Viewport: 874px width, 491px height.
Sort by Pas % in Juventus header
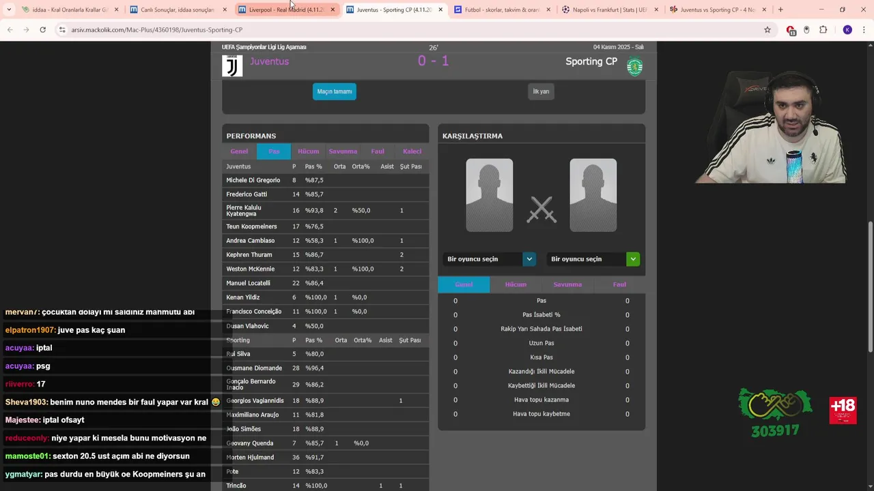click(x=313, y=166)
